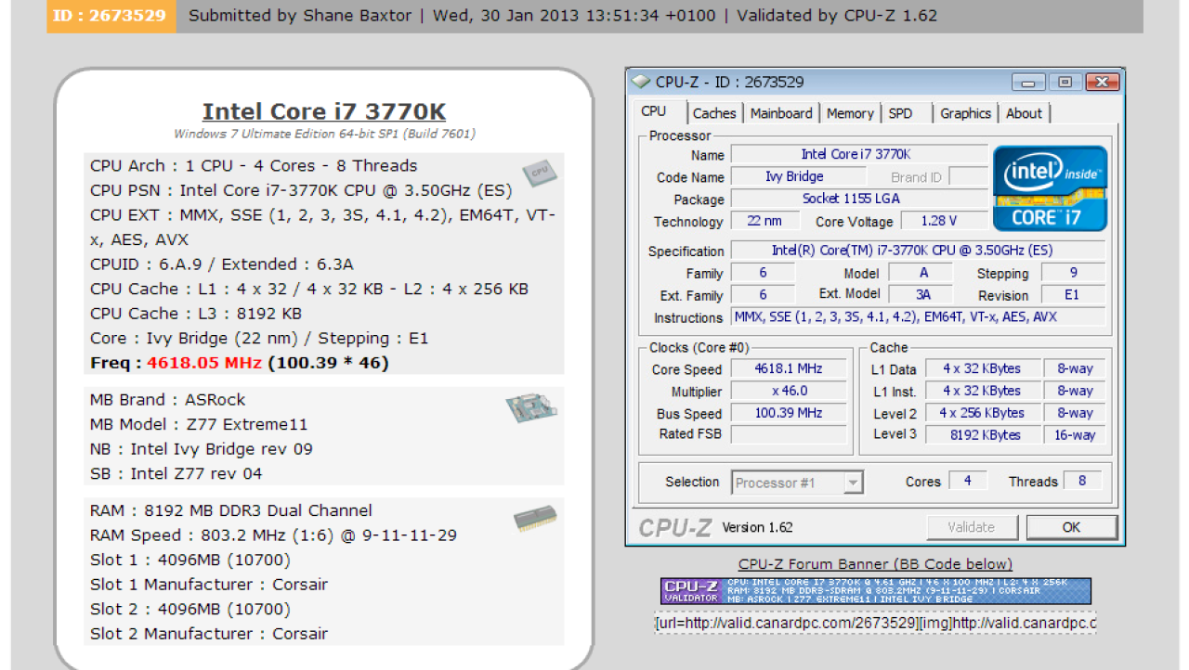Open the SPD tab
Image resolution: width=1189 pixels, height=670 pixels.
[900, 113]
